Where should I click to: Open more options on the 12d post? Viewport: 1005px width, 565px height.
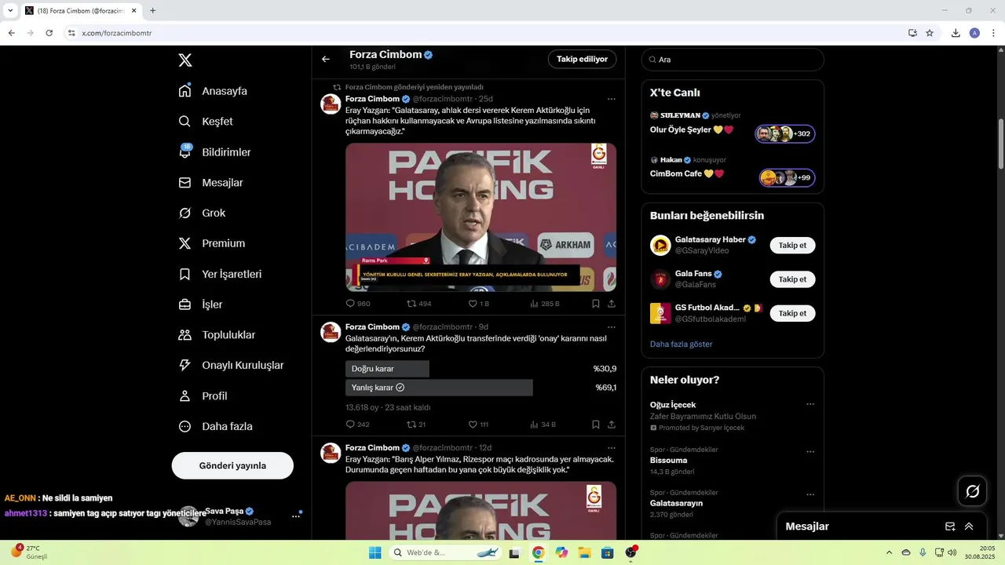612,448
